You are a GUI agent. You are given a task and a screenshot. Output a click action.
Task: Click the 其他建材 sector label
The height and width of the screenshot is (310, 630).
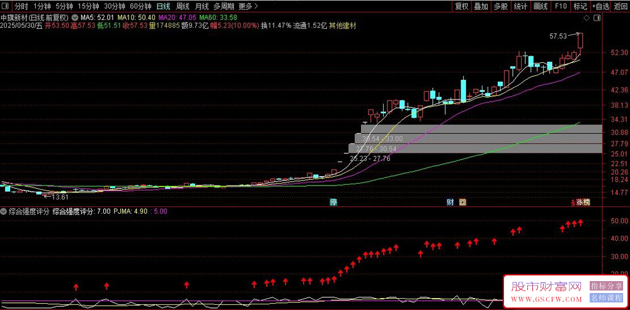click(x=343, y=25)
